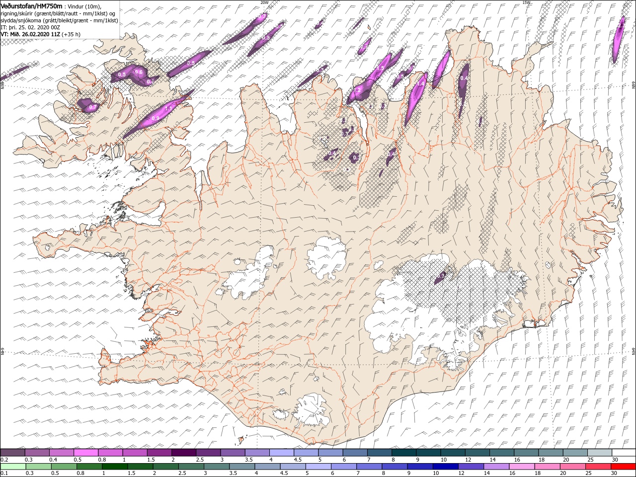Viewport: 636px width, 477px height.
Task: Click the 20W longitude label
Action: [x=264, y=2]
